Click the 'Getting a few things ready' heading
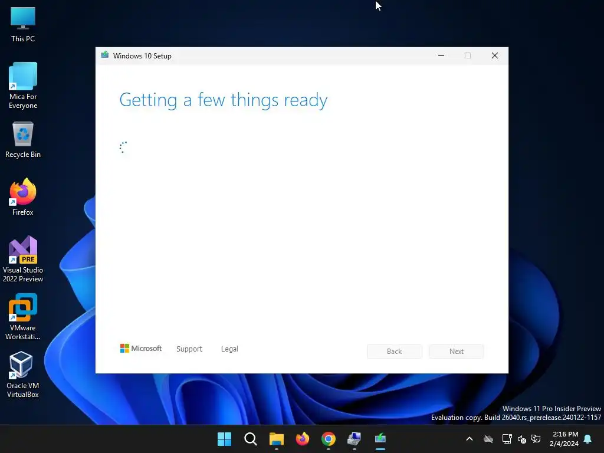604x453 pixels. coord(224,100)
